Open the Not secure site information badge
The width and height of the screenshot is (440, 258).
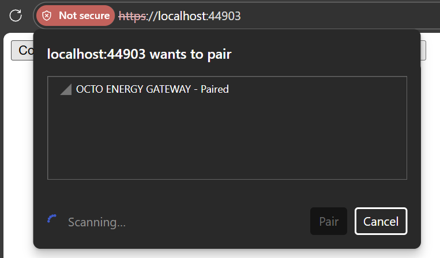click(76, 16)
